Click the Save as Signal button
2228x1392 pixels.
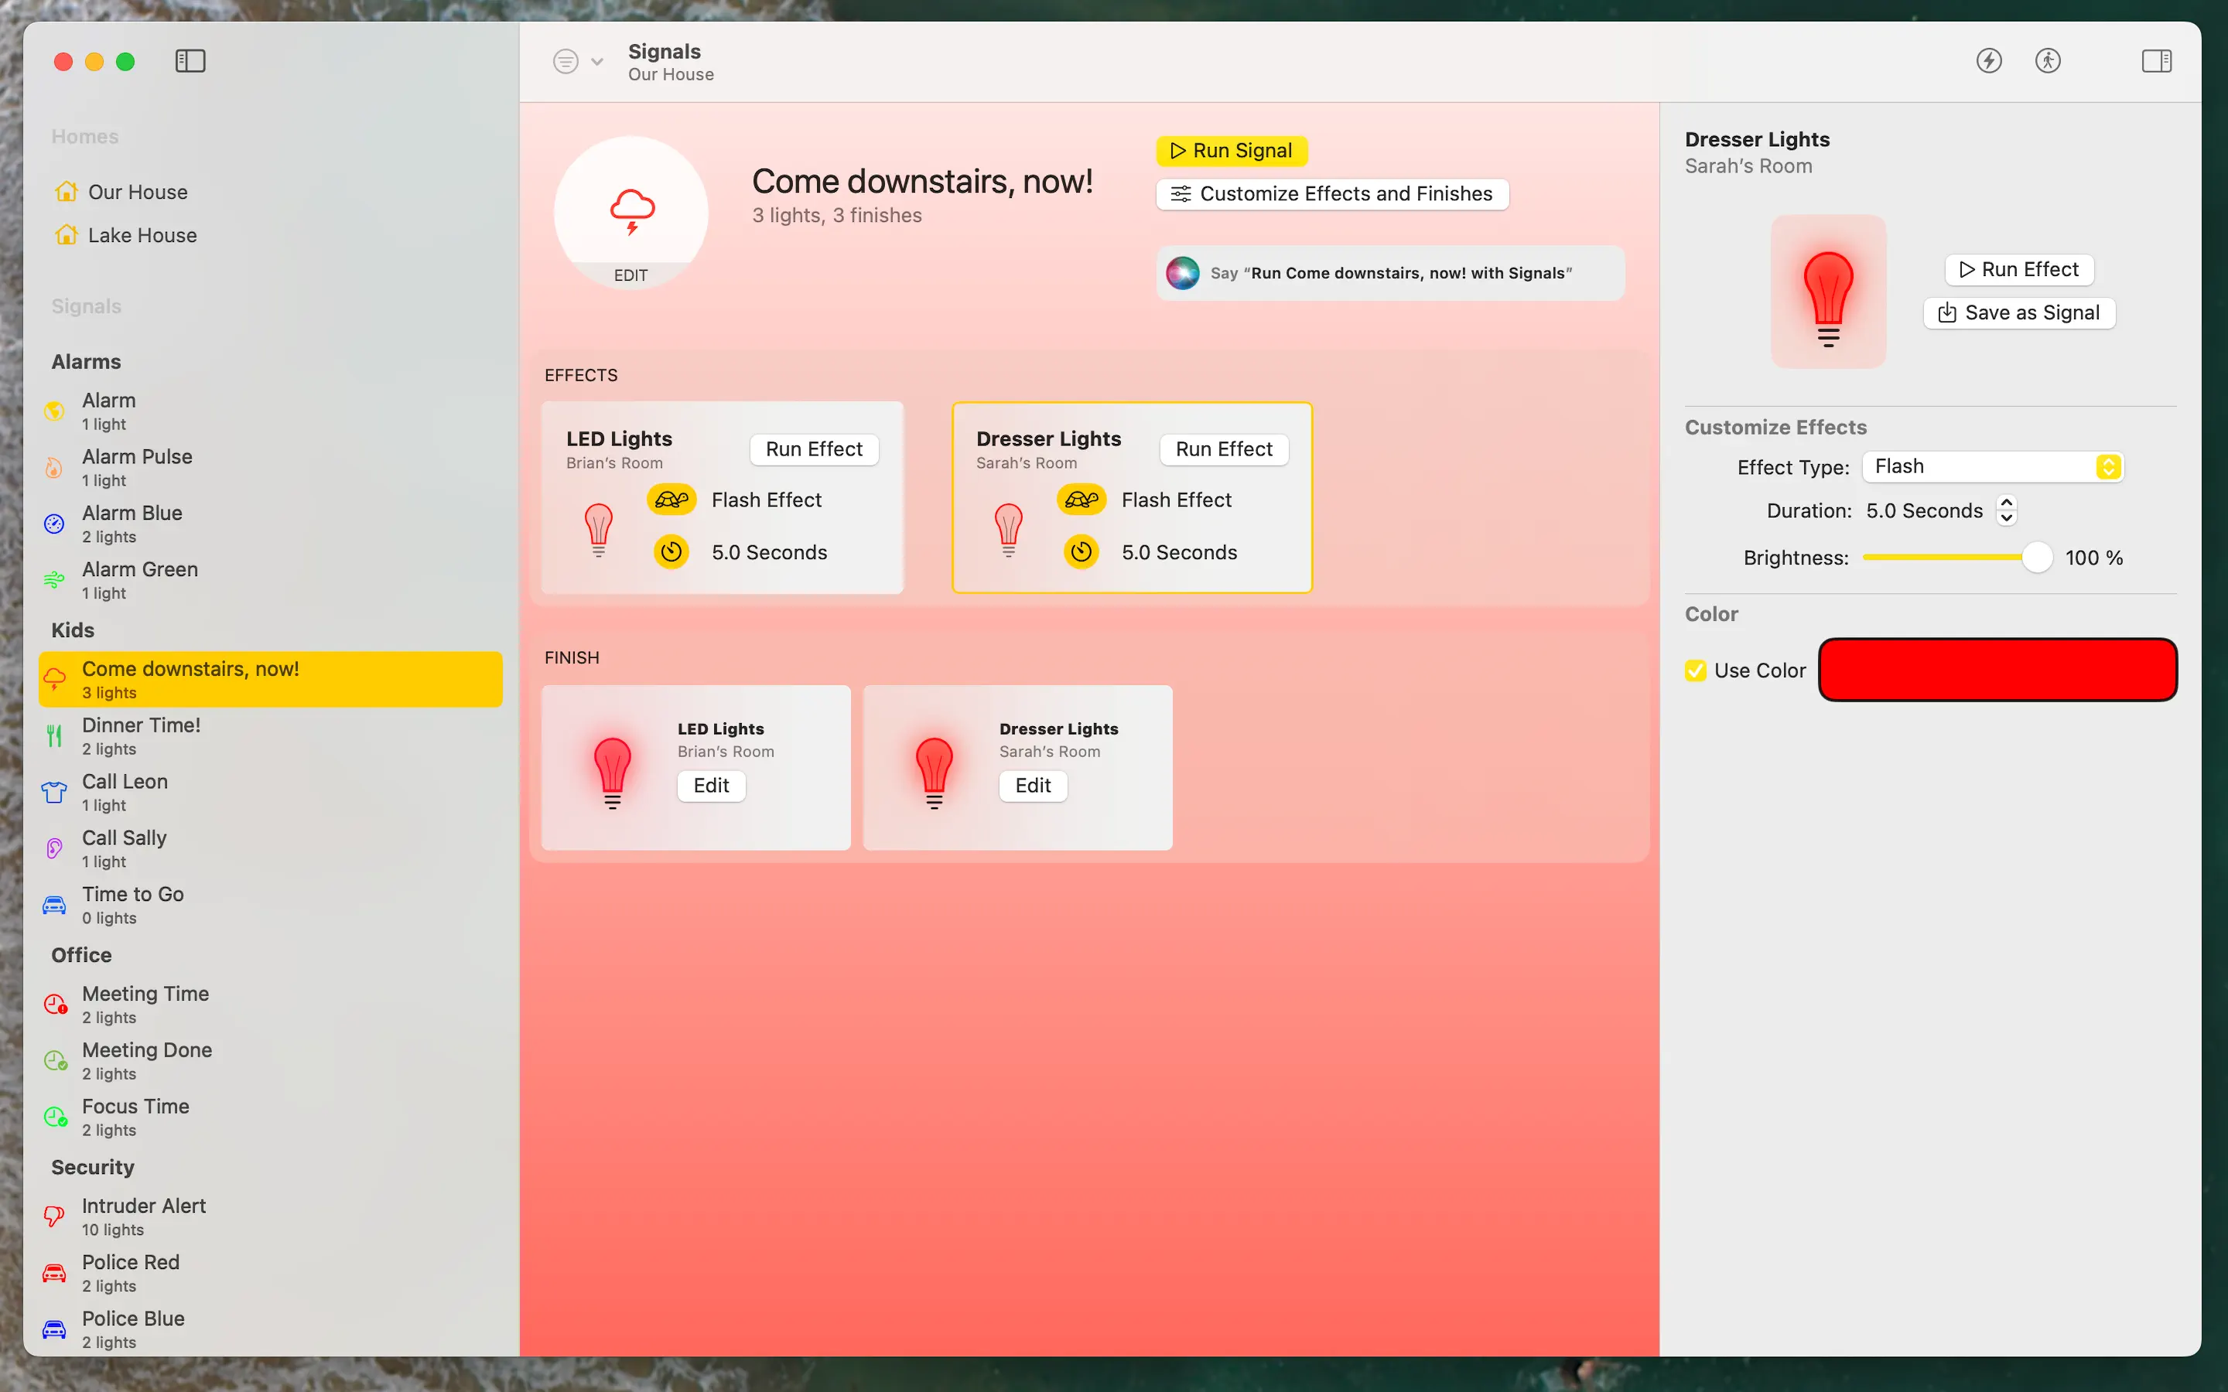[x=2019, y=313]
